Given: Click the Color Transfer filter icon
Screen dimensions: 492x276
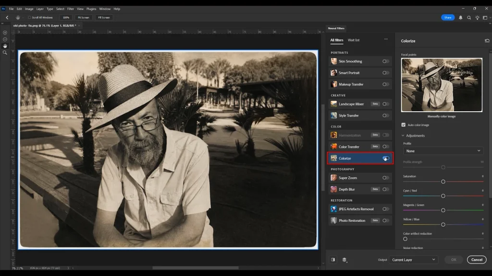Looking at the screenshot, I should pos(333,147).
